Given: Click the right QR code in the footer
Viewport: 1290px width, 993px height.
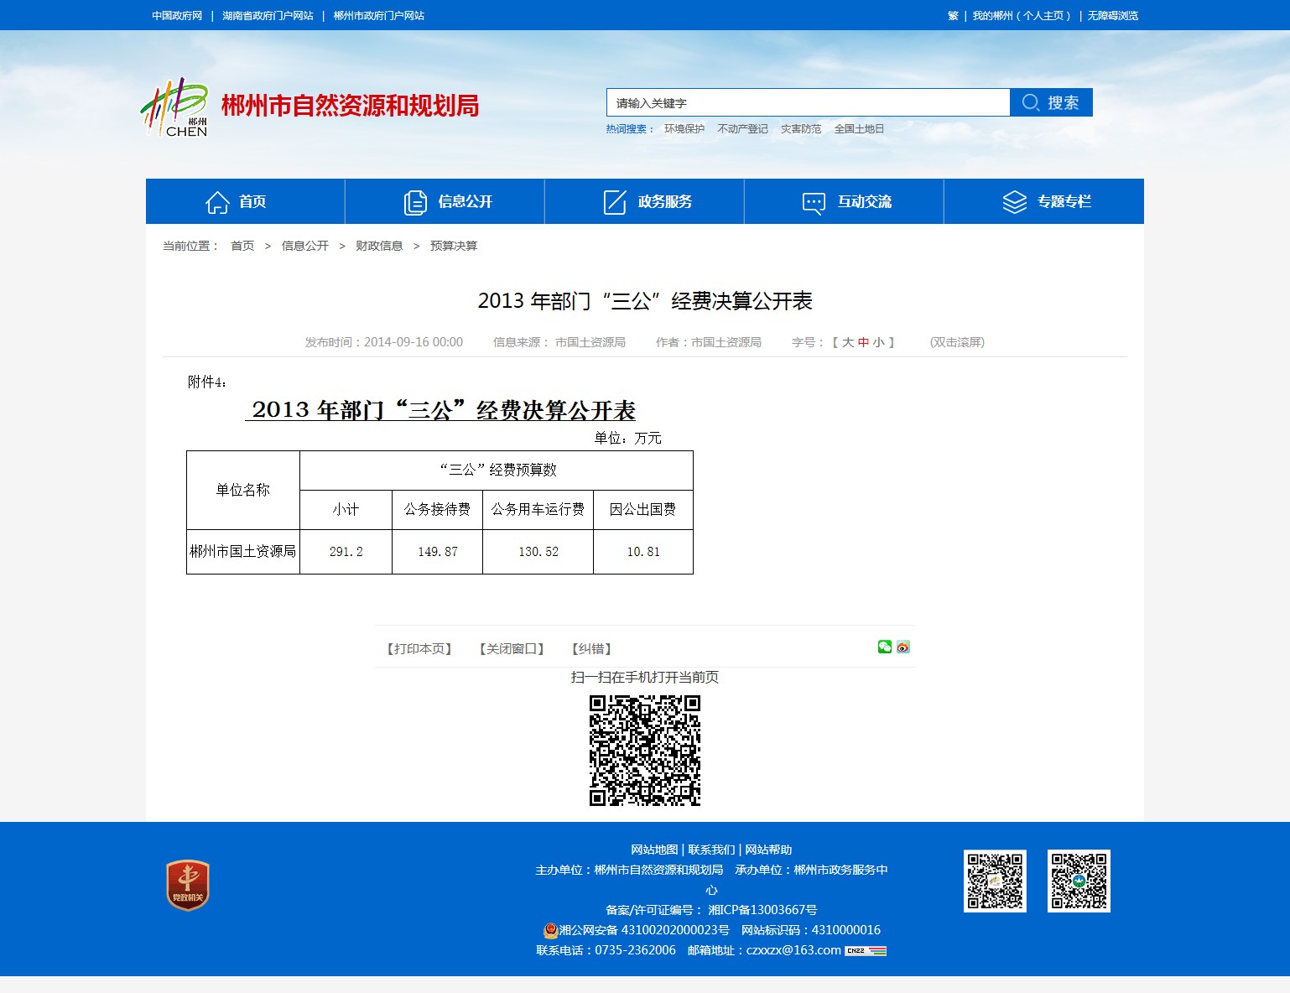Looking at the screenshot, I should (1079, 881).
